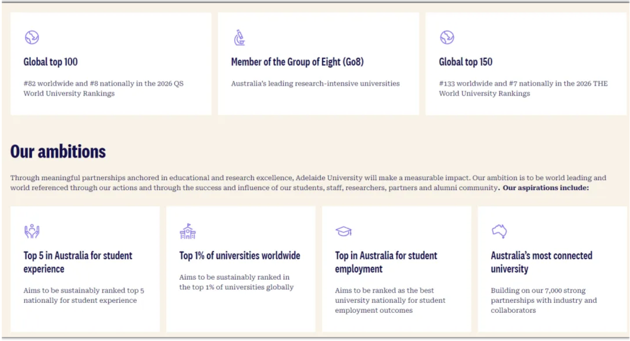The image size is (630, 341).
Task: Click Top in Australia for student employment title
Action: point(386,262)
